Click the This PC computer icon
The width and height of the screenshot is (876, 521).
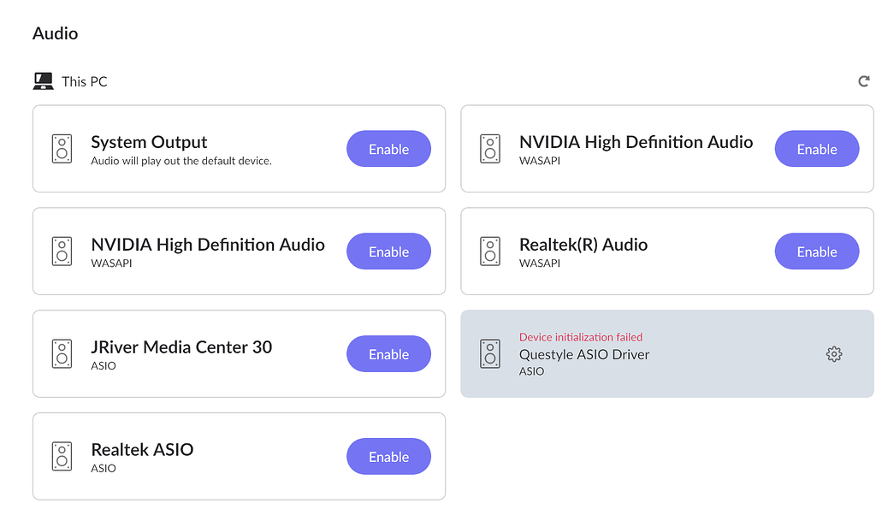pos(41,80)
